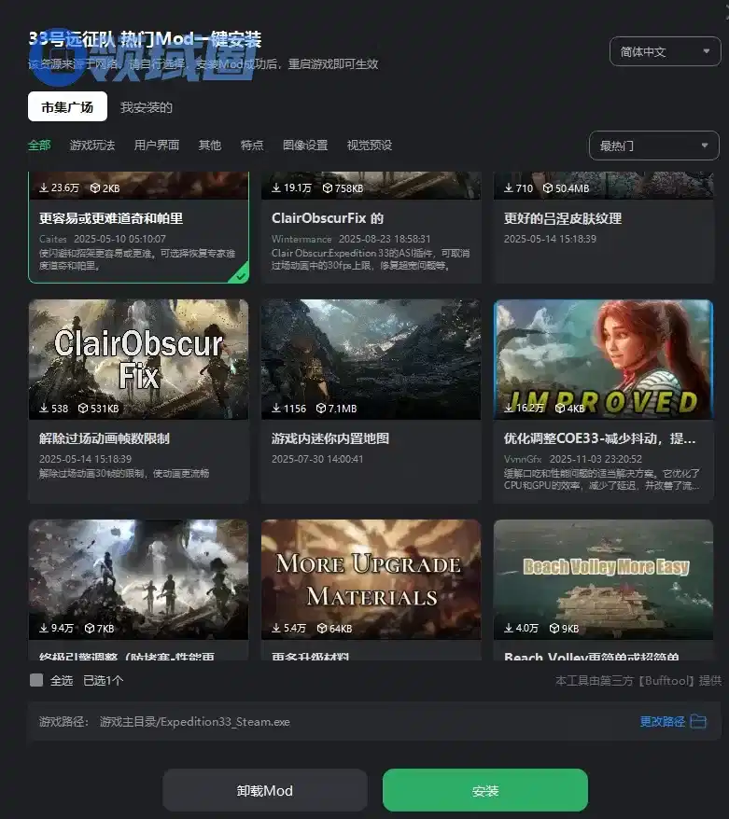Click download count icon on ClairObscur Fix card
The width and height of the screenshot is (729, 819).
[x=44, y=409]
